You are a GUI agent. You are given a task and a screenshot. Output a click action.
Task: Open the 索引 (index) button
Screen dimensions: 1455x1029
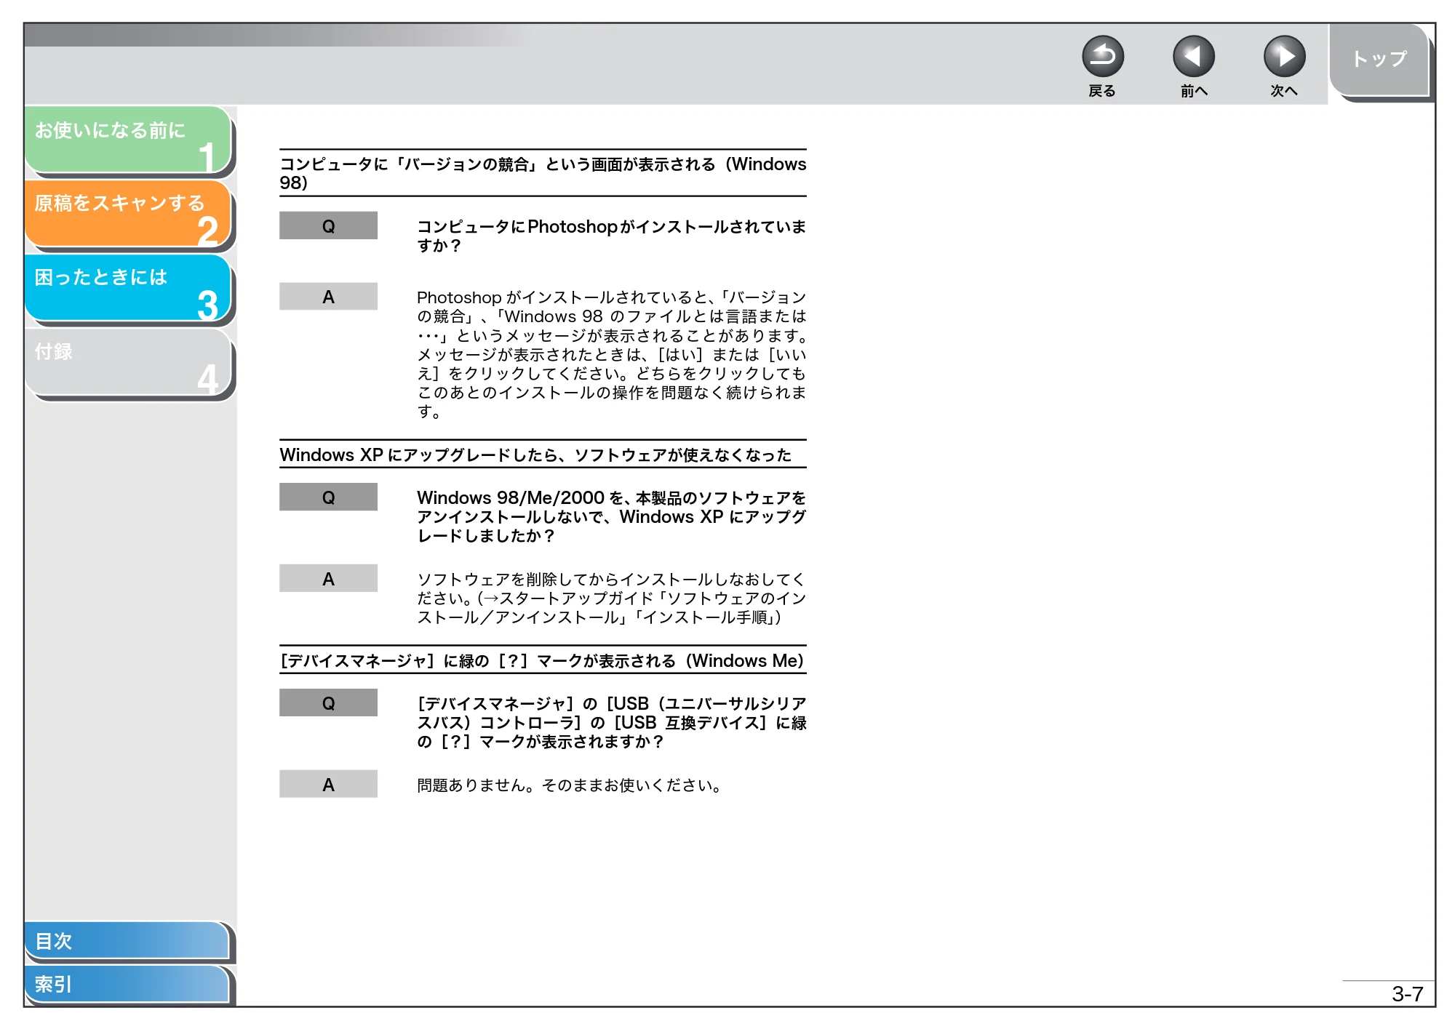click(x=127, y=984)
